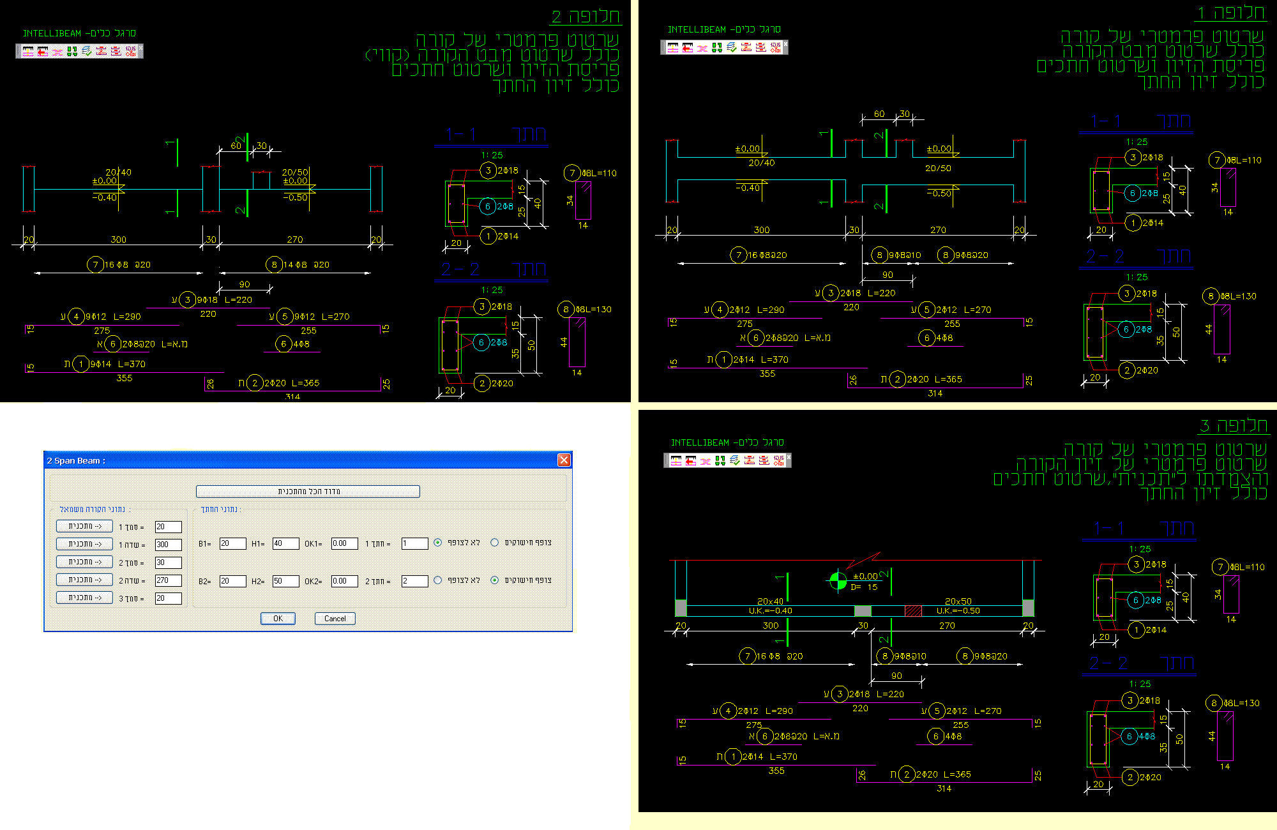
Task: Click red-bars rebar icon in bottom-right toolbar
Action: 764,460
